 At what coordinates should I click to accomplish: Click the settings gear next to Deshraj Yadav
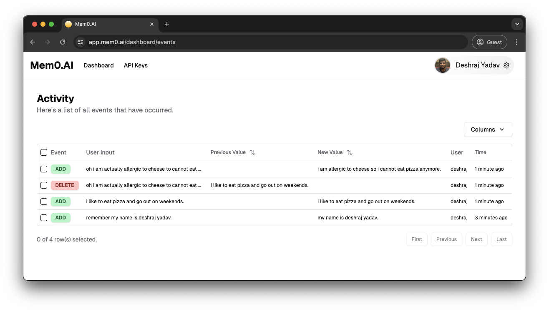(x=506, y=65)
